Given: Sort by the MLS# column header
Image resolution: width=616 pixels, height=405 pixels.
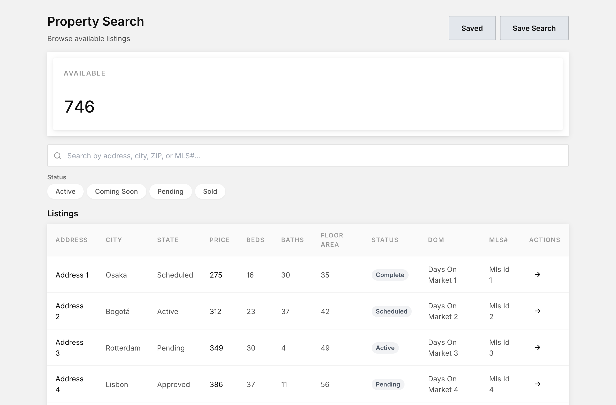Looking at the screenshot, I should [x=498, y=240].
